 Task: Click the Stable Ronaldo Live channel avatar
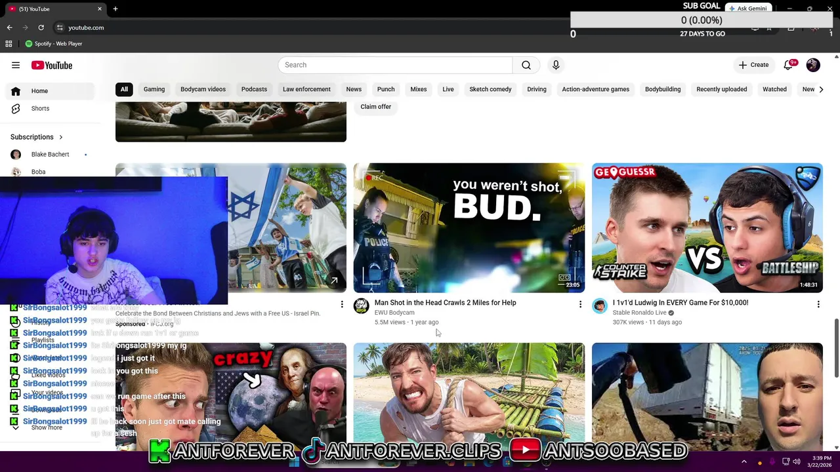pyautogui.click(x=600, y=306)
